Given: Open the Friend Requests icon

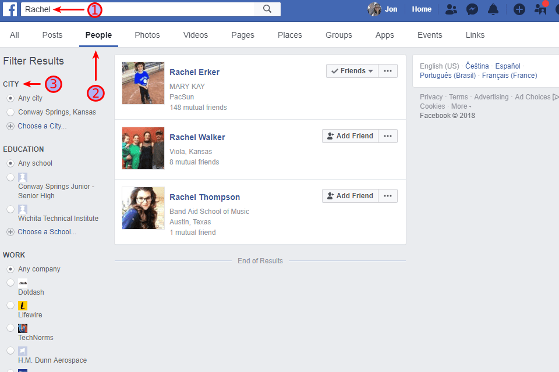Looking at the screenshot, I should [x=451, y=9].
